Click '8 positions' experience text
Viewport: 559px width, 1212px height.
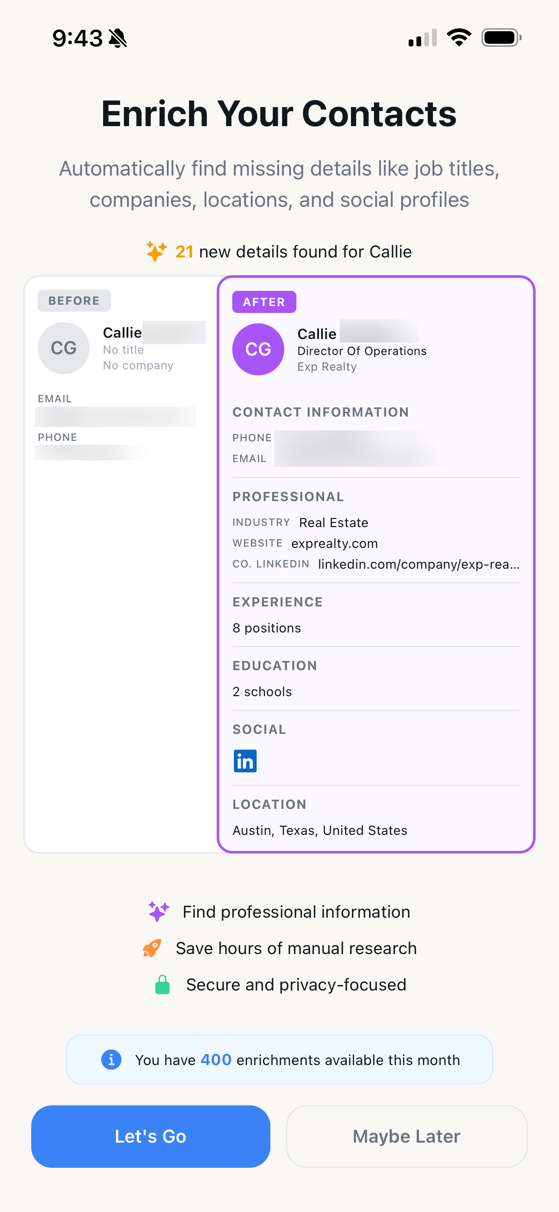pos(267,628)
